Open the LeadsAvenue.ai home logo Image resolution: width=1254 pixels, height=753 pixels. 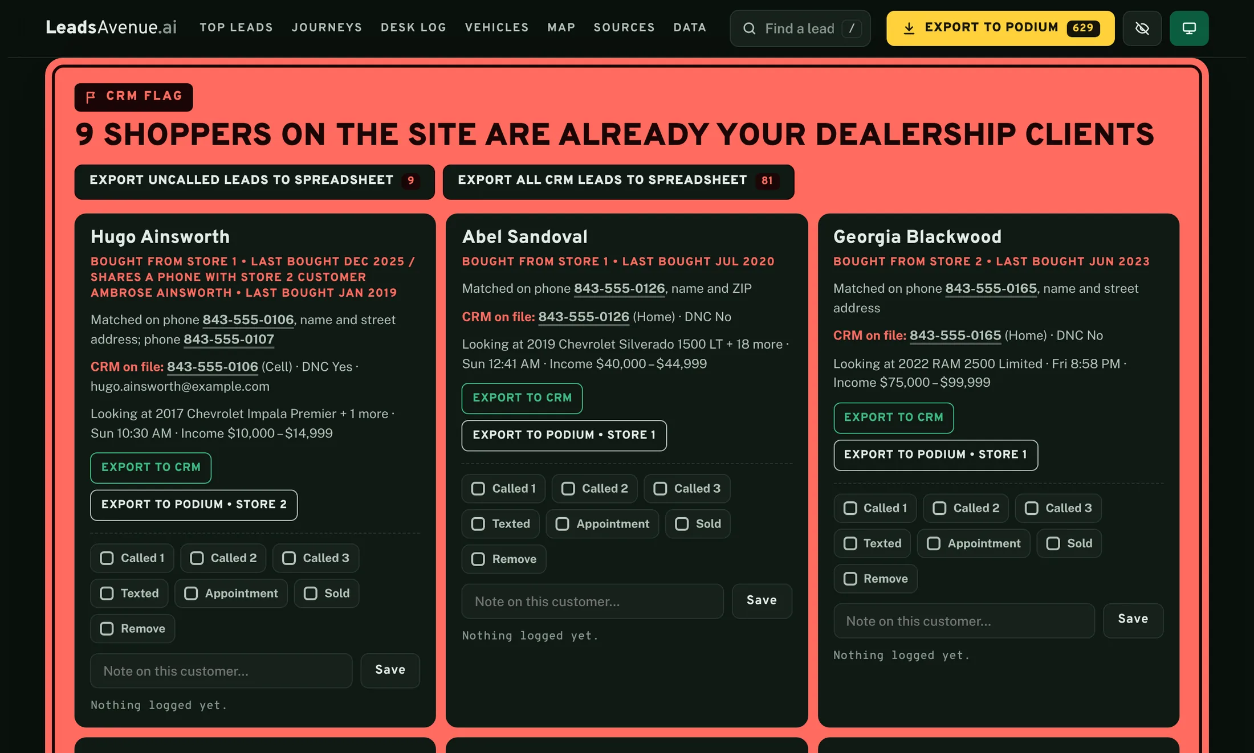111,27
